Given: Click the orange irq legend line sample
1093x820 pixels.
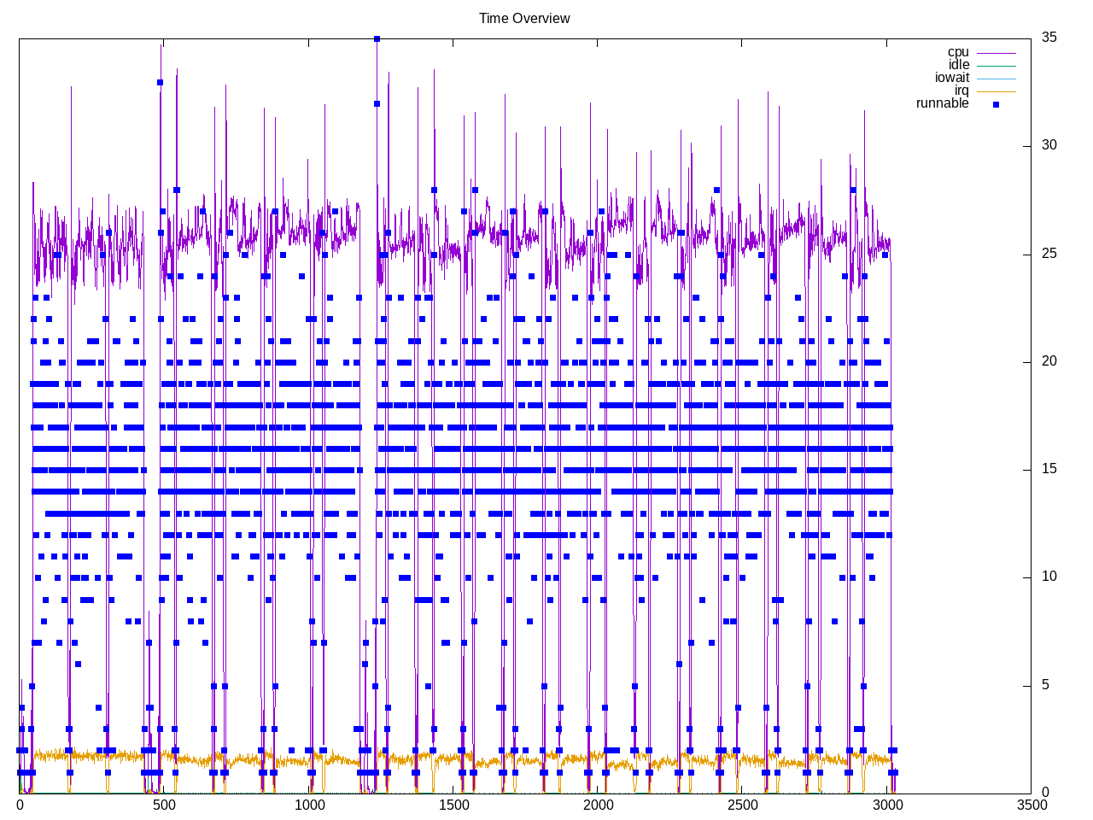Looking at the screenshot, I should 996,91.
